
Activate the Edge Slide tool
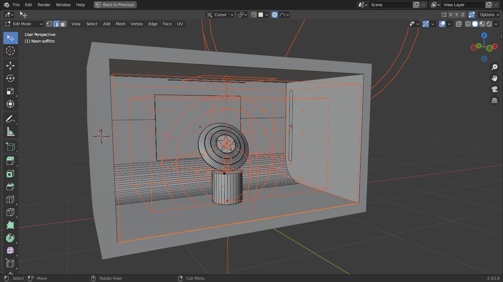pyautogui.click(x=10, y=264)
